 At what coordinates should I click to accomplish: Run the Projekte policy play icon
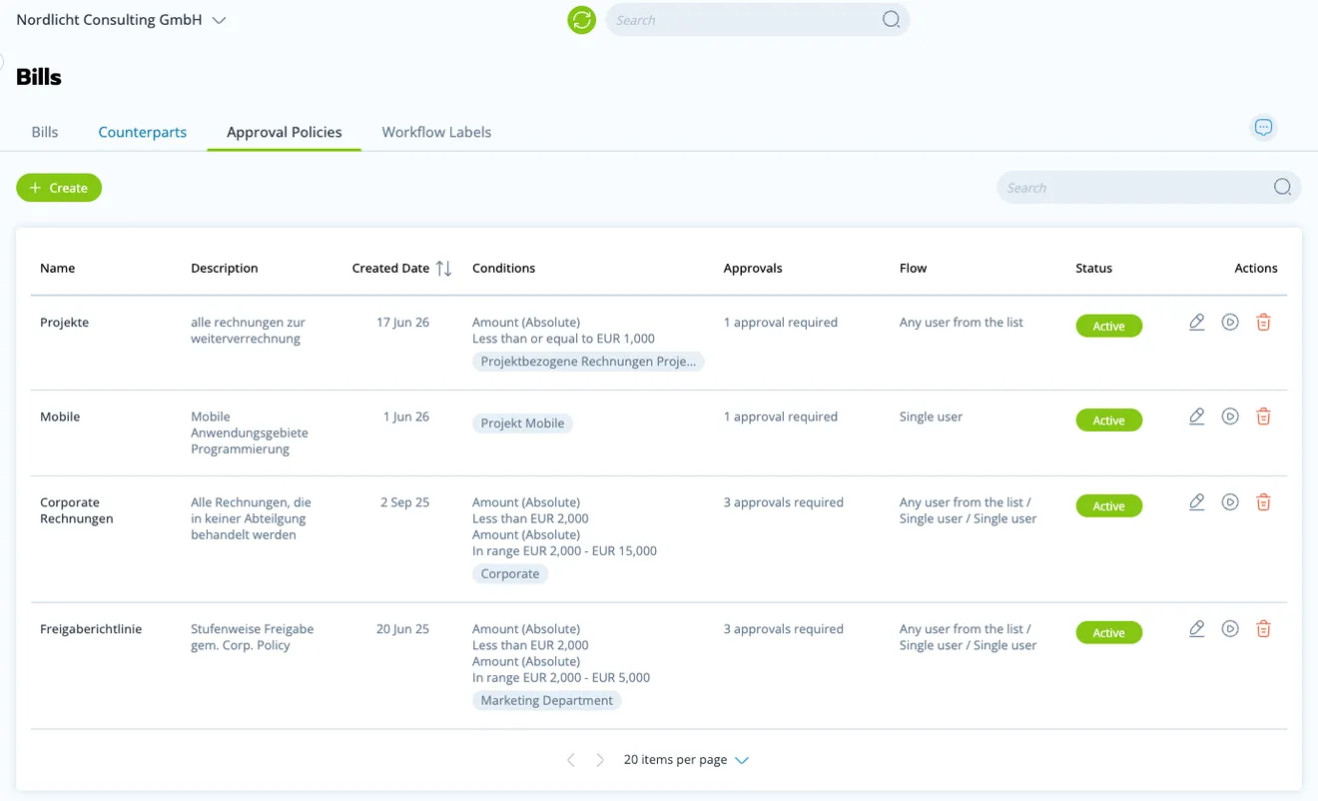[1230, 322]
